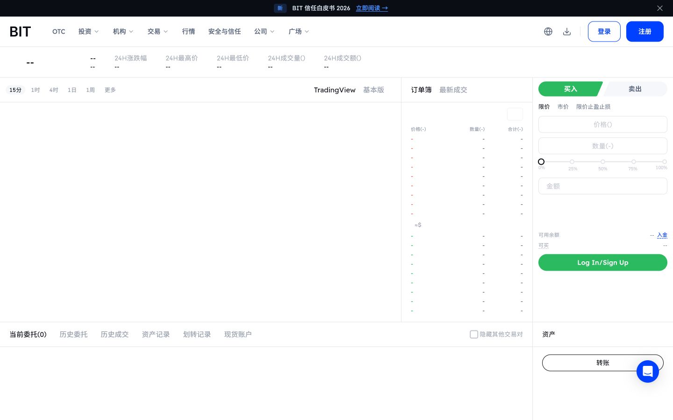The width and height of the screenshot is (673, 420).
Task: Show the 最新成交 recent trades tab
Action: (453, 90)
